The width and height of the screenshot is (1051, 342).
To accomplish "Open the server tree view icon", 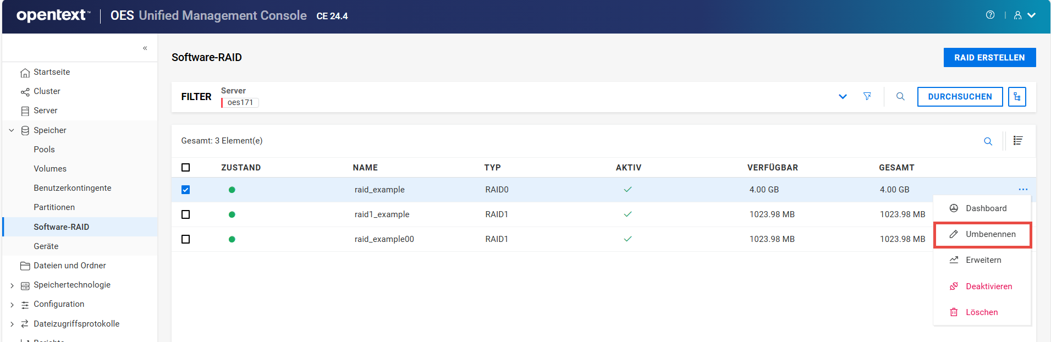I will click(1017, 97).
